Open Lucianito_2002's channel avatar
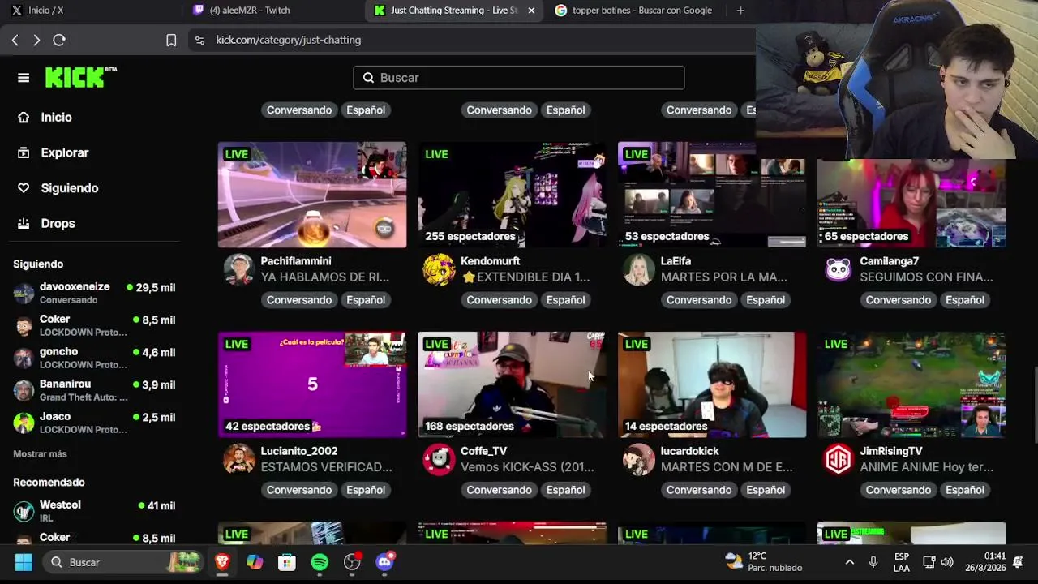 [238, 460]
